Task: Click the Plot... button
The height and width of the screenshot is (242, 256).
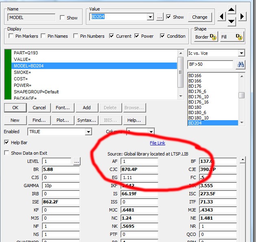Action: point(63,120)
